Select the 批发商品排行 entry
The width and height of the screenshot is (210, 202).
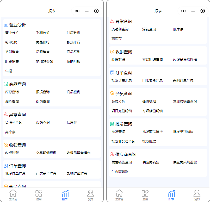click(x=152, y=132)
